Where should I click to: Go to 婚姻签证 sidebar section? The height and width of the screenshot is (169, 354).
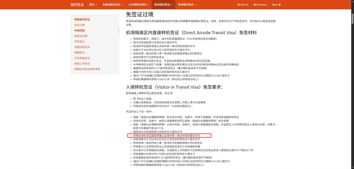[80, 53]
